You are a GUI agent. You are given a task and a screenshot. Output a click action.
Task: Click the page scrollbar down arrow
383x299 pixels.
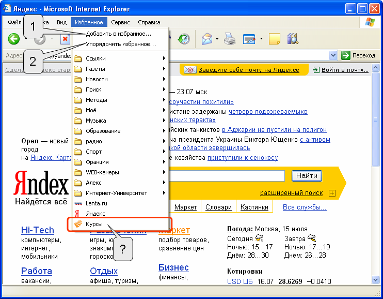pyautogui.click(x=375, y=279)
